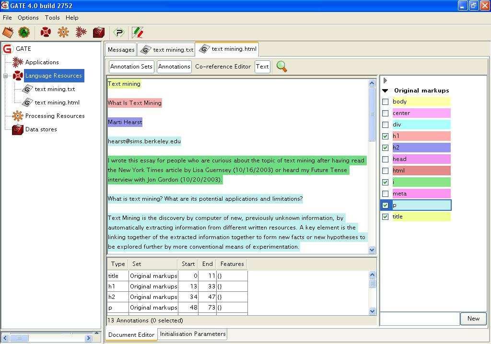
Task: Select the text mining.html tab
Action: (x=227, y=49)
